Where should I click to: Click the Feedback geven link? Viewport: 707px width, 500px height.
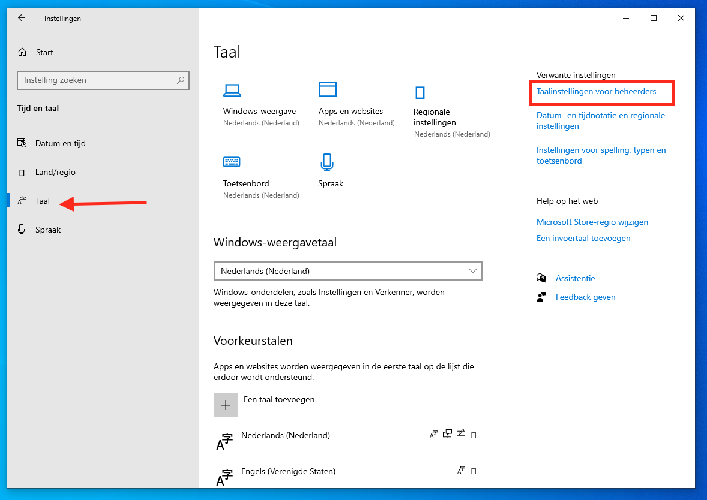(585, 297)
